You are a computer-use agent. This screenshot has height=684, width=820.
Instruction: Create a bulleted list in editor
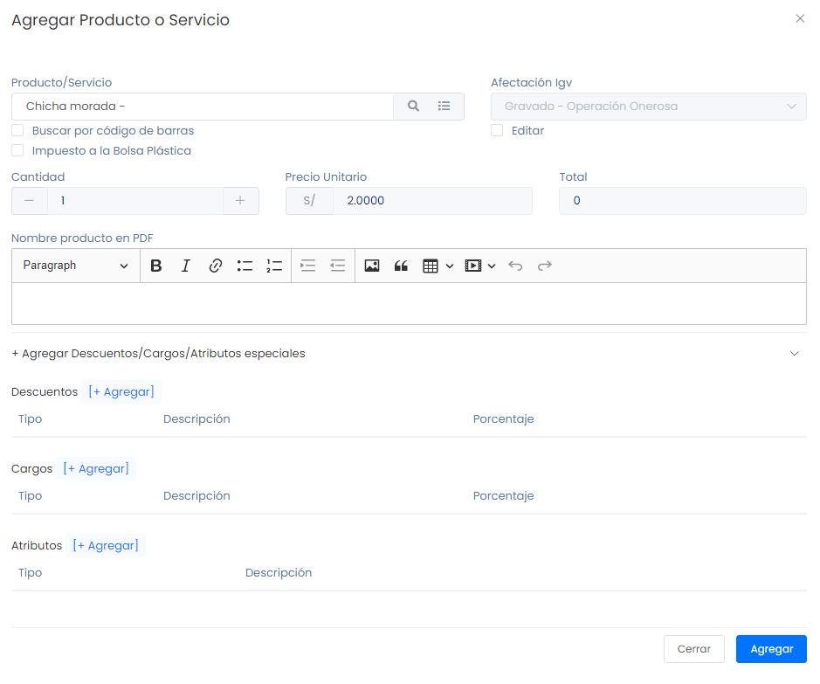tap(245, 266)
